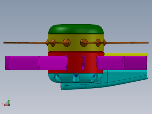Select the green dome cap on top
152x114 pixels.
(76, 29)
